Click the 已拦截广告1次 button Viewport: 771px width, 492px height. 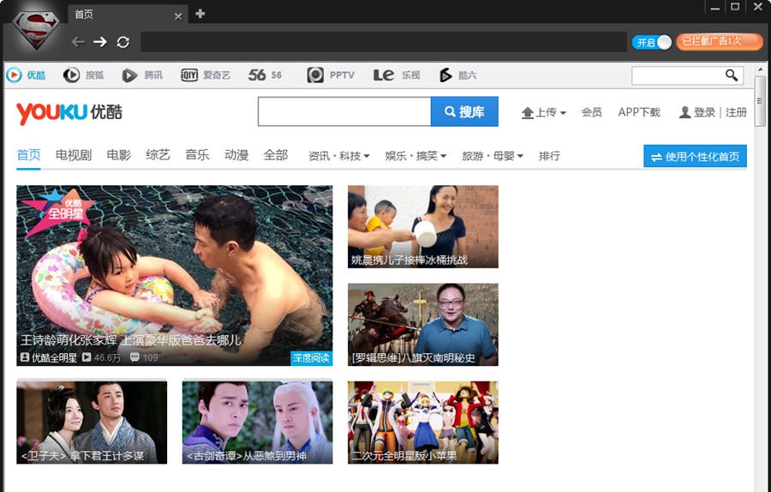coord(720,41)
